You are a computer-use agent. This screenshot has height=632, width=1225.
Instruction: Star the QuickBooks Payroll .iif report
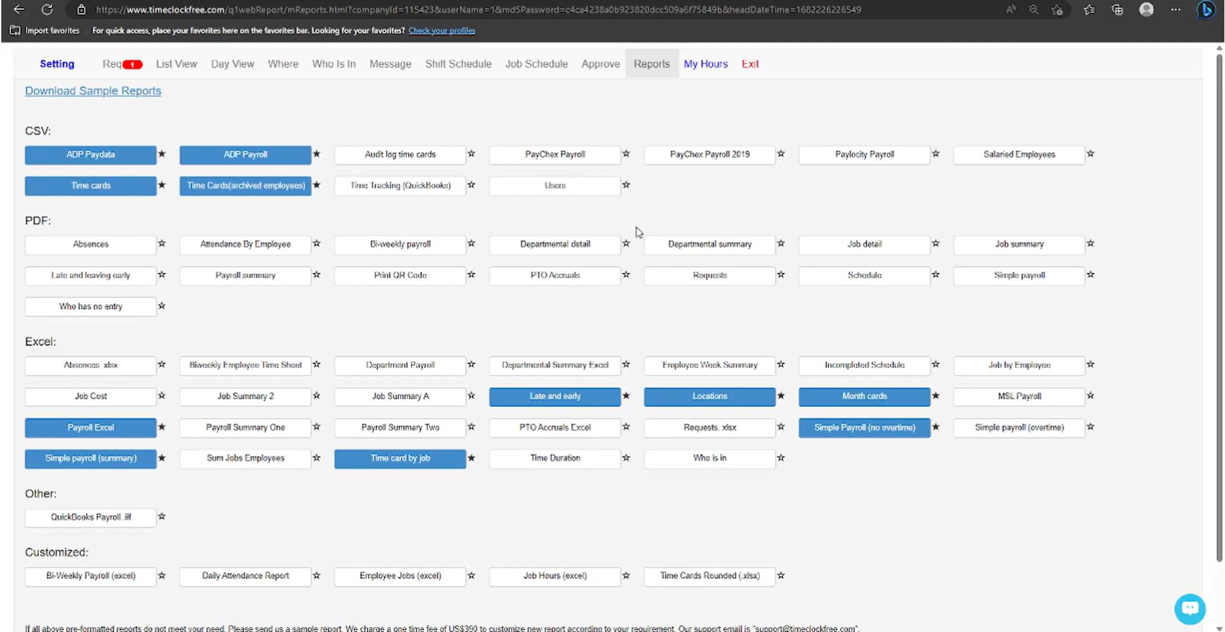[161, 517]
